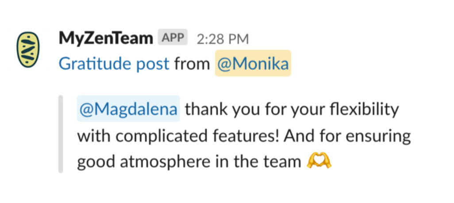
Task: Click the heart hands emoji
Action: point(319,161)
